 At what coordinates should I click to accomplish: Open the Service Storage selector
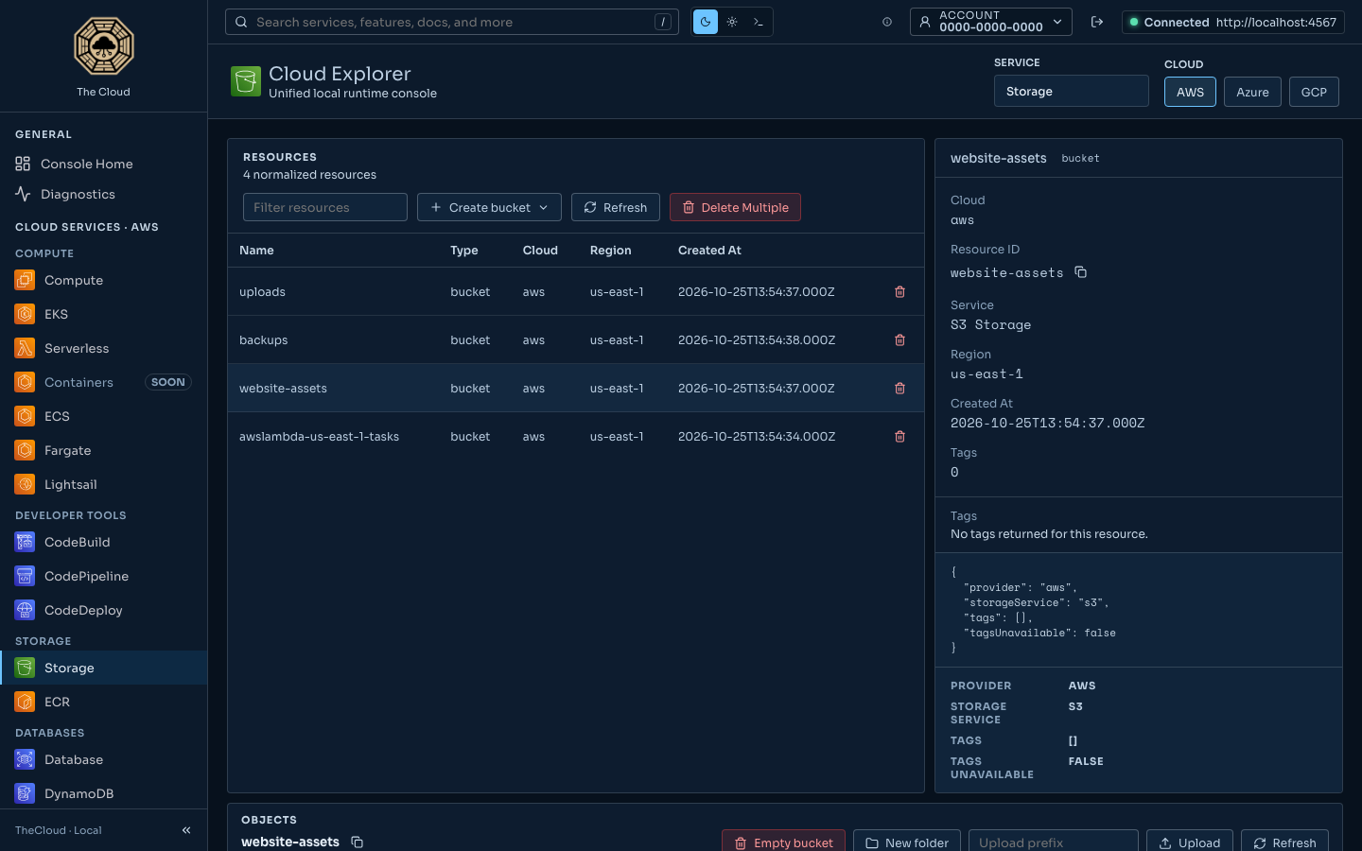click(1071, 91)
